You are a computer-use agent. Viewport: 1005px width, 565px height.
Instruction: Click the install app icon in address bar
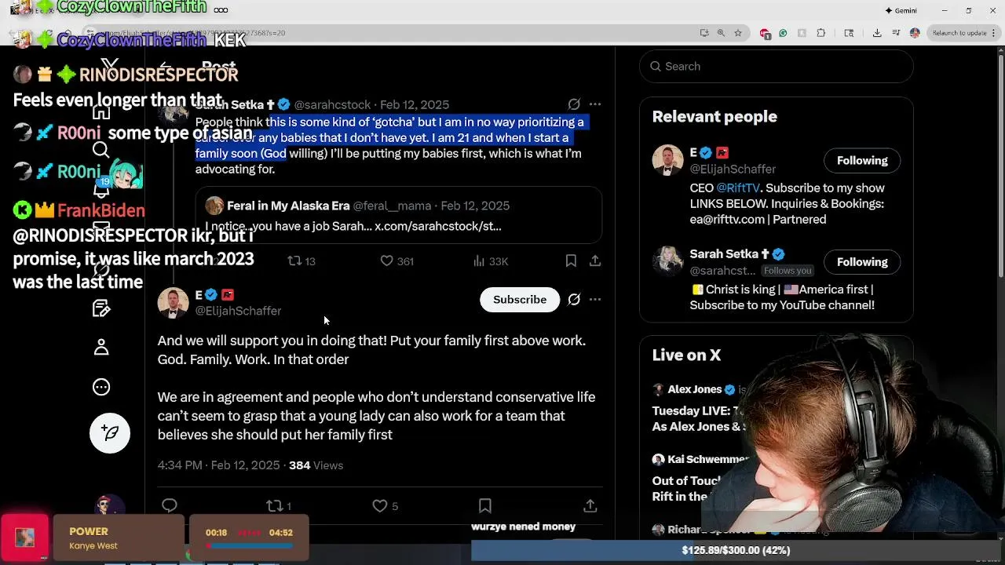coord(704,33)
